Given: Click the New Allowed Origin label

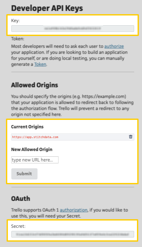Looking at the screenshot, I should (x=32, y=150).
